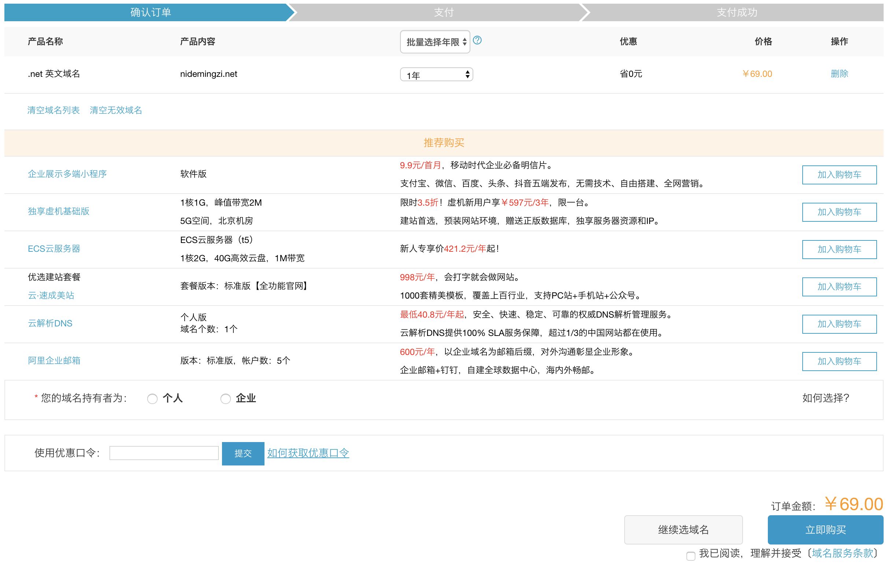Image resolution: width=888 pixels, height=565 pixels.
Task: Select 企业 as domain holder
Action: point(226,399)
